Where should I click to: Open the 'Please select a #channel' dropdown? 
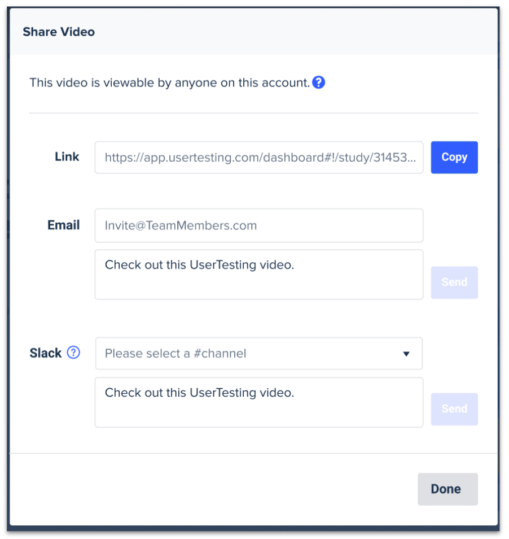coord(259,353)
